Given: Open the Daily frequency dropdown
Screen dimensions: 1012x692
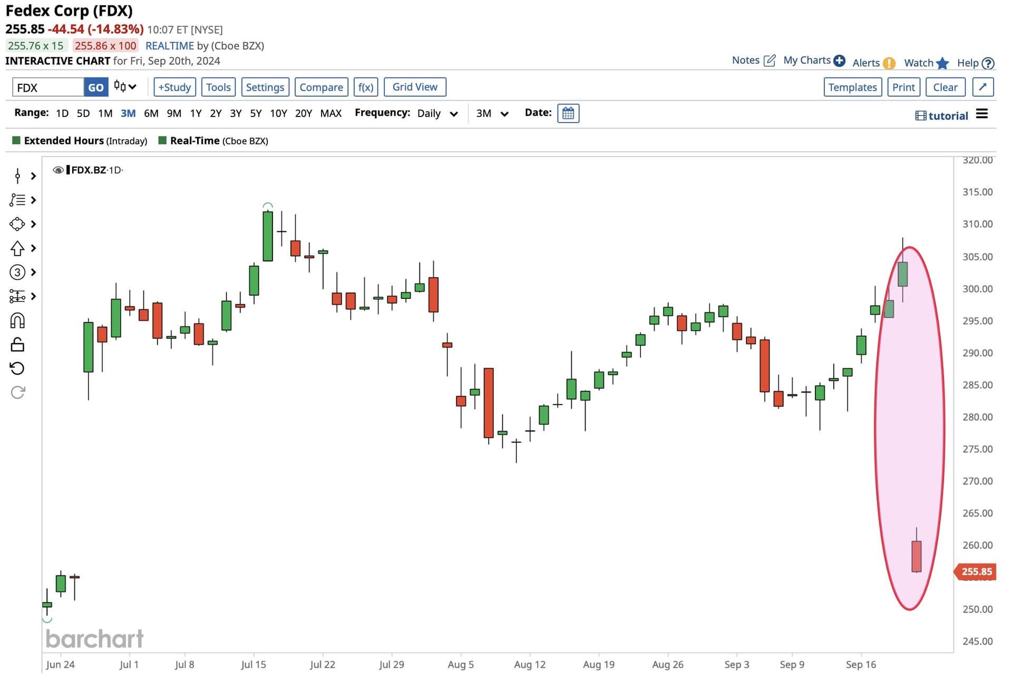Looking at the screenshot, I should [x=437, y=113].
